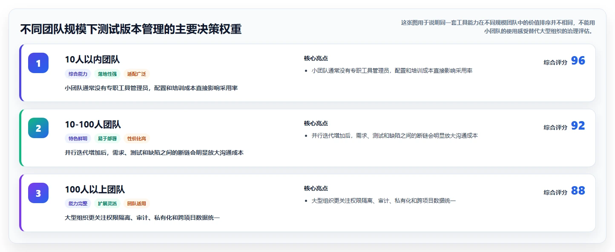
Task: Select the 特色鲜明 tag
Action: click(78, 139)
